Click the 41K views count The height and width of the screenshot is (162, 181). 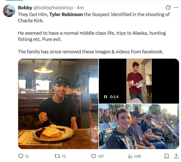[138, 156]
